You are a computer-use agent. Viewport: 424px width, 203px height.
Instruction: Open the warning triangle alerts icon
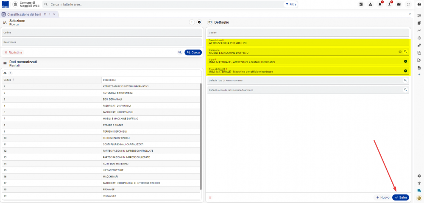coord(371,4)
